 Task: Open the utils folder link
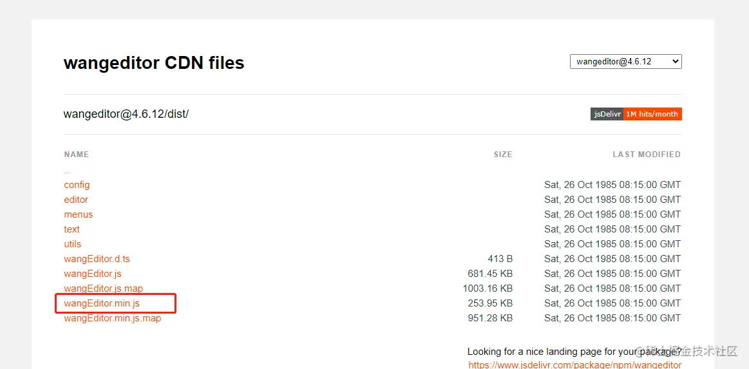73,244
